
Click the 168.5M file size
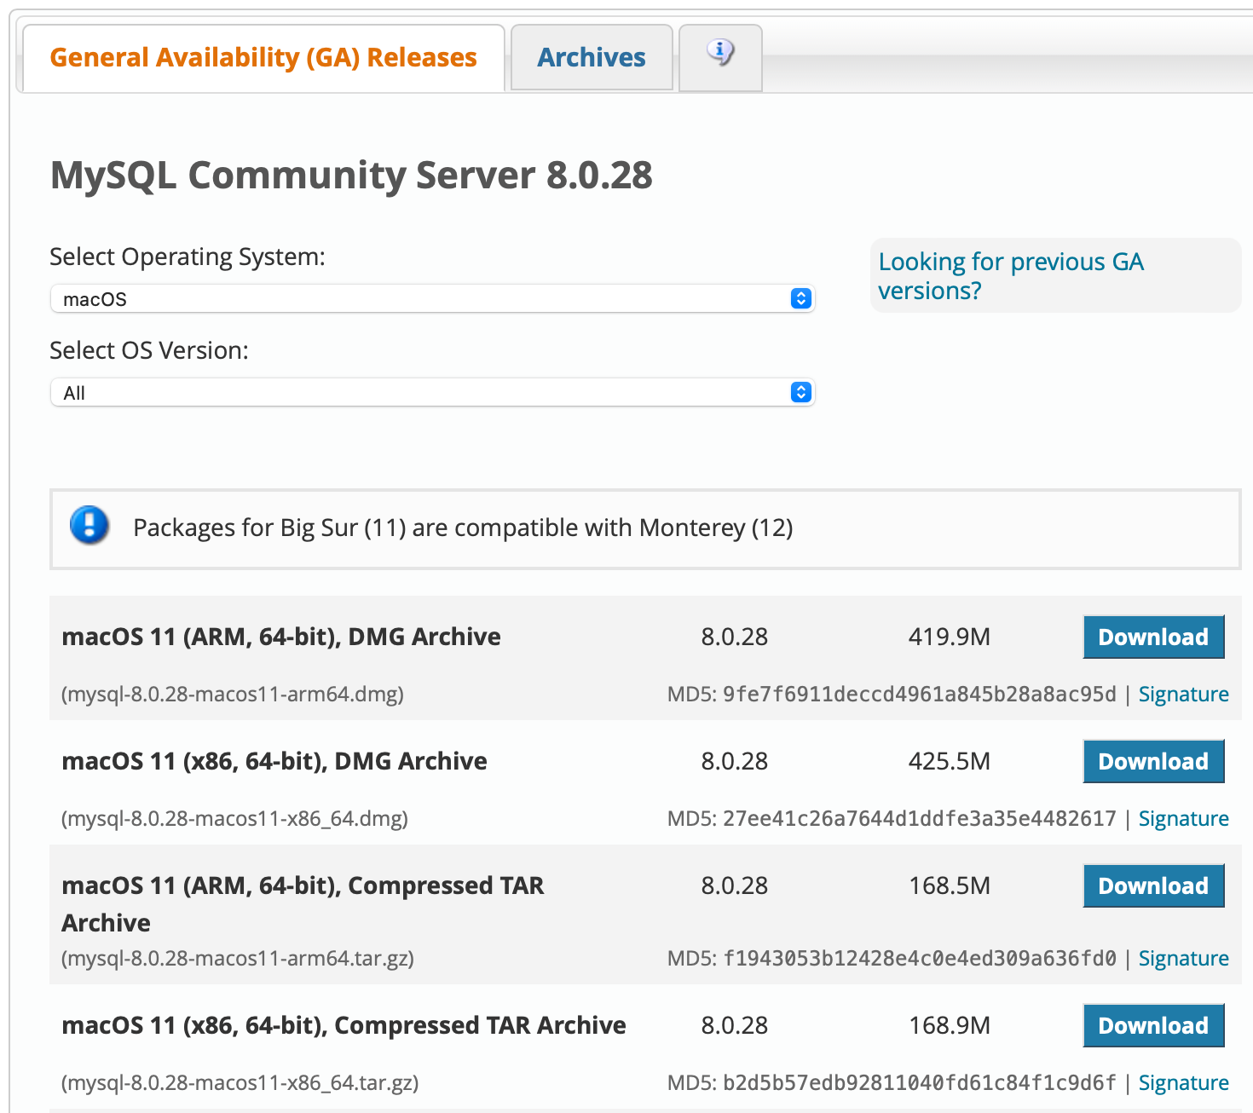tap(950, 886)
